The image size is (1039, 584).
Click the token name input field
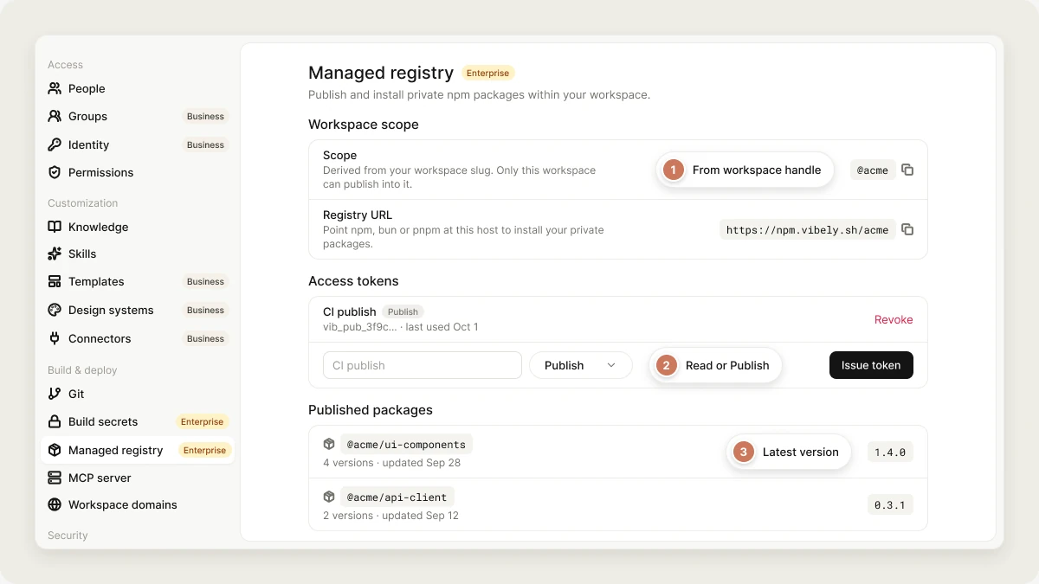pos(423,365)
